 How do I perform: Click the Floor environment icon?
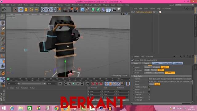point(108,10)
